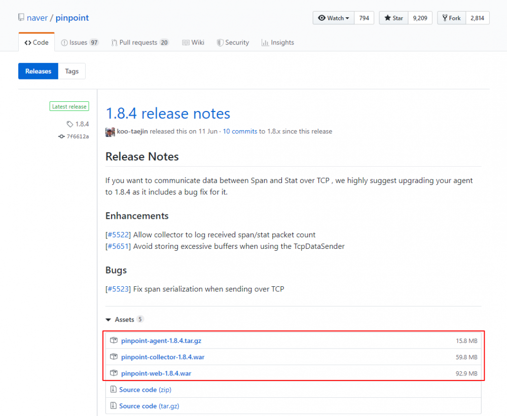Open the 1.8.4 release notes title link
The width and height of the screenshot is (507, 416).
(x=168, y=114)
